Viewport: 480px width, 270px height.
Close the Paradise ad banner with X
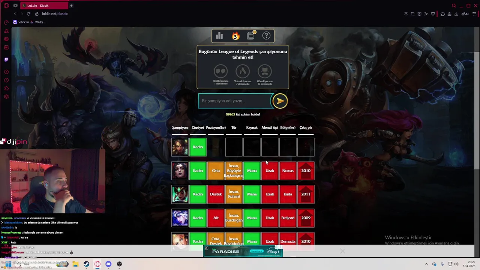pyautogui.click(x=342, y=251)
